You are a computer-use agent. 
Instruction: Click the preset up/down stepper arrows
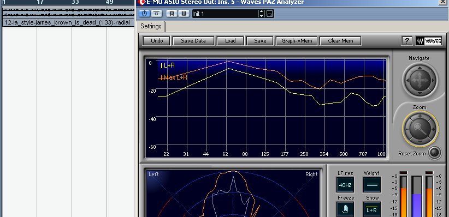point(261,14)
